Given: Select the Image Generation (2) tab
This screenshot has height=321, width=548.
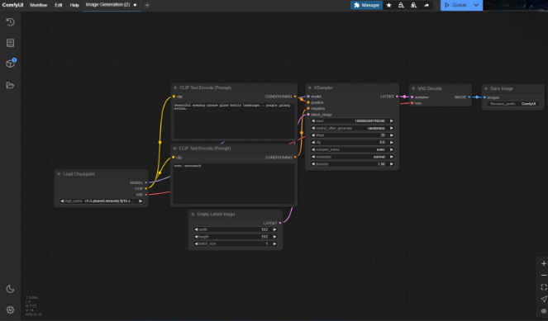Looking at the screenshot, I should (111, 5).
